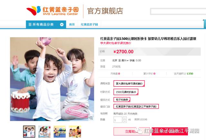Expand the 所有商品分类 dropdown arrow
The height and width of the screenshot is (140, 206).
(x=62, y=24)
